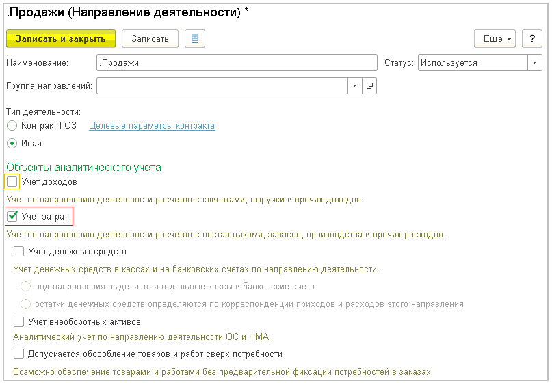The height and width of the screenshot is (383, 552).
Task: Expand the Группа направлений dropdown arrow
Action: (355, 86)
